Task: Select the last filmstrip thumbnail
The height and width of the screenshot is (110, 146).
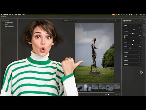Action: click(117, 88)
